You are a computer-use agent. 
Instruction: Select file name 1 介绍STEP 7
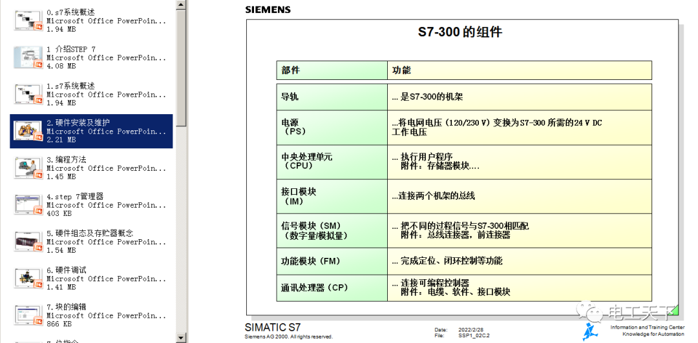pyautogui.click(x=71, y=49)
